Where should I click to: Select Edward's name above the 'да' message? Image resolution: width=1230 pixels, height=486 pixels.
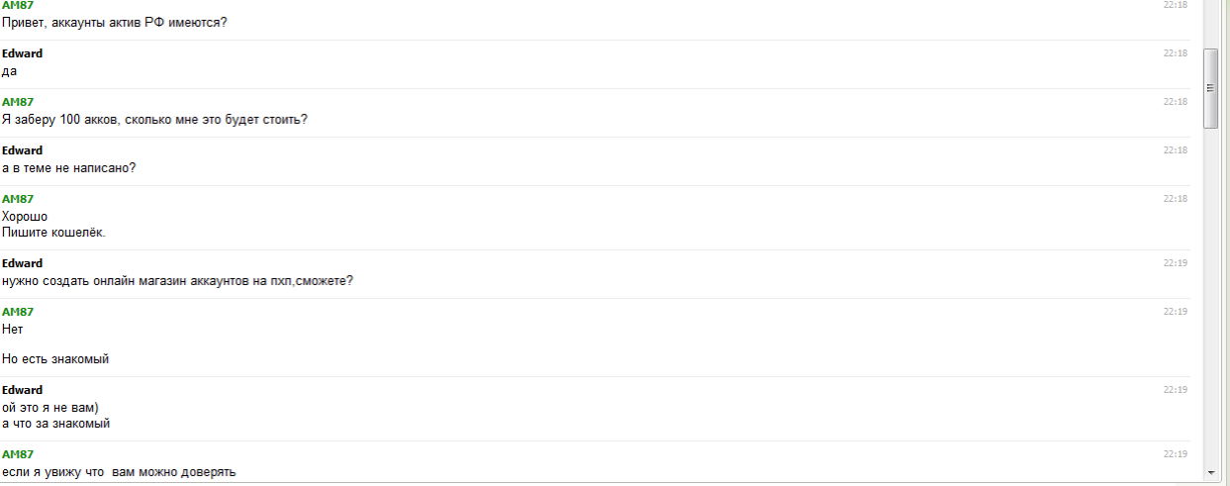[x=22, y=53]
